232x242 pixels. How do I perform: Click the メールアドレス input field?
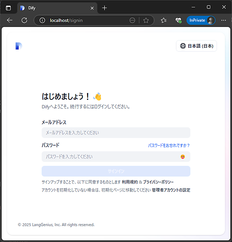click(116, 133)
